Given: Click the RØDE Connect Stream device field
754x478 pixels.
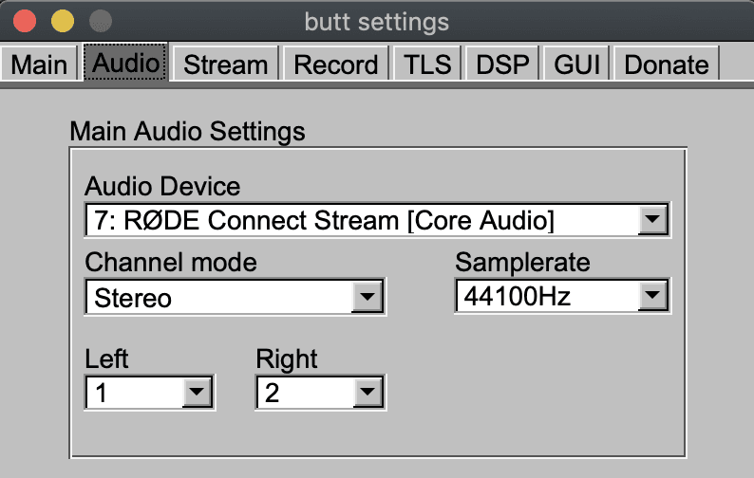Looking at the screenshot, I should 361,221.
